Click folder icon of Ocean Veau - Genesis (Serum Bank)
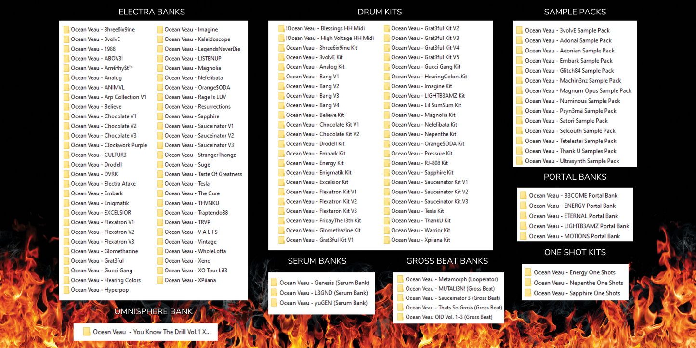The width and height of the screenshot is (696, 348). [x=274, y=283]
